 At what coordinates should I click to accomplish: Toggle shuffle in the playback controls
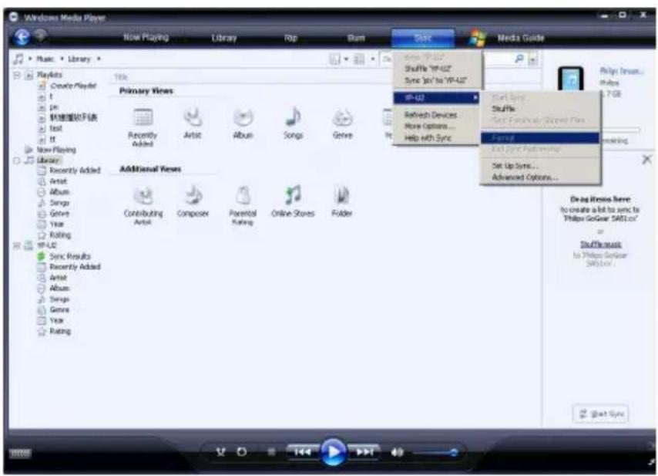(x=220, y=452)
